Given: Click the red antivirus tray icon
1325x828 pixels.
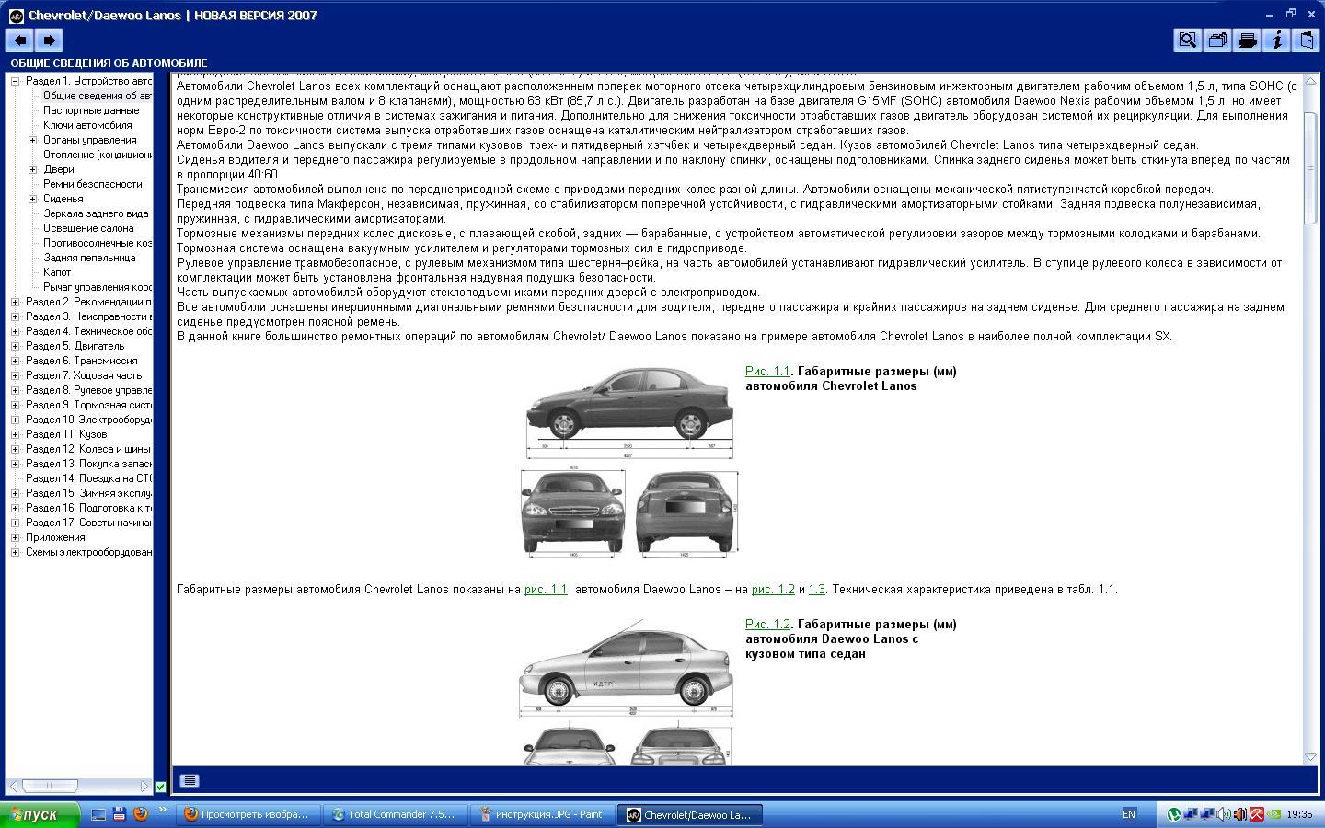Looking at the screenshot, I should [1257, 814].
